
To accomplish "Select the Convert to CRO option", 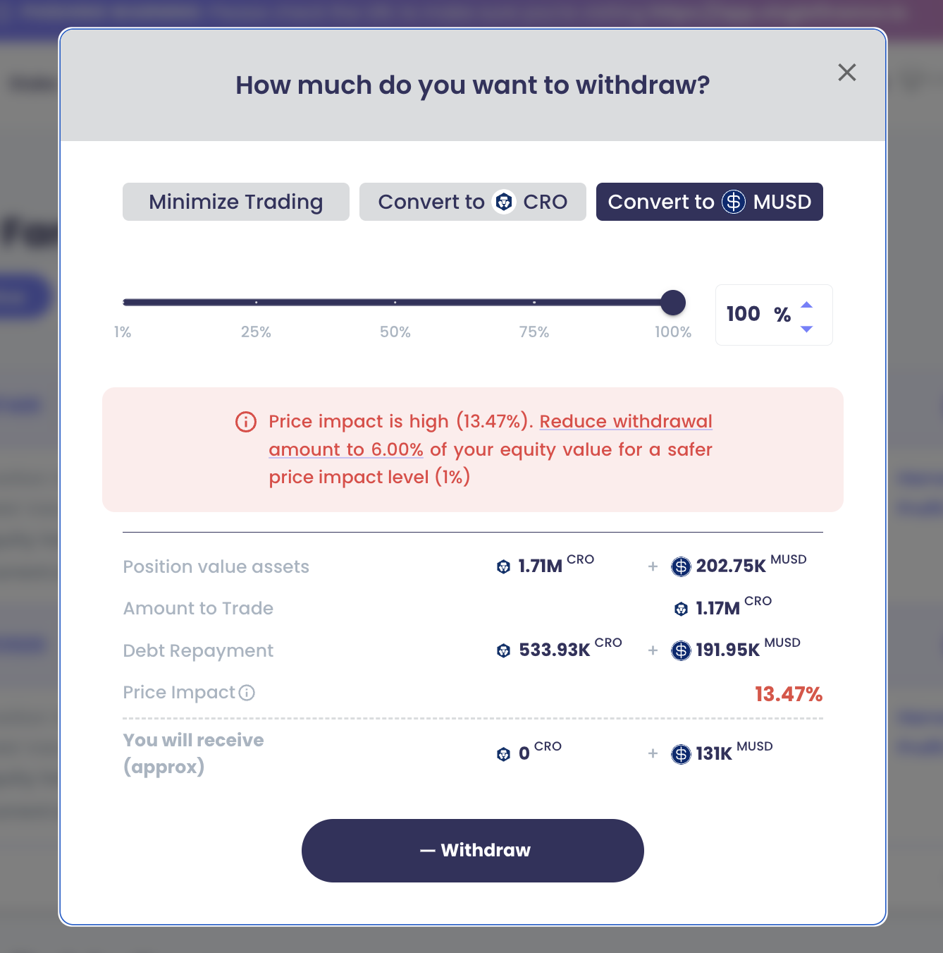I will click(472, 202).
